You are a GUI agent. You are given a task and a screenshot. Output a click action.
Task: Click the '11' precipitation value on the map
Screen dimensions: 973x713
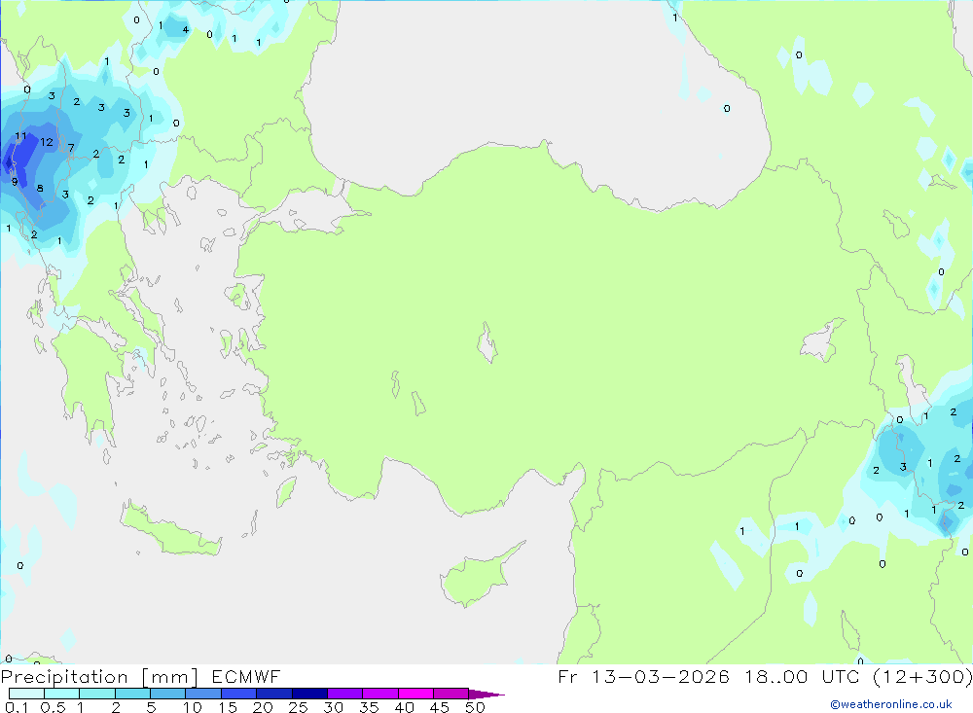20,136
